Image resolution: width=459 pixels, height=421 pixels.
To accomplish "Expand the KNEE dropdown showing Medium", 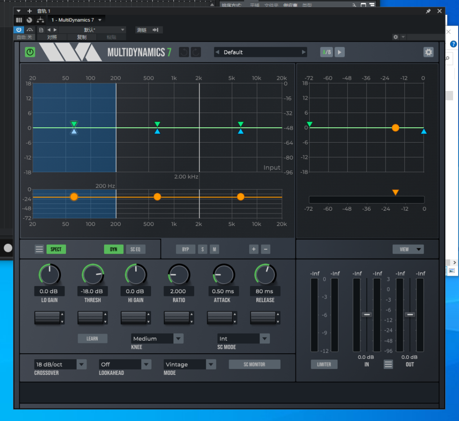I will point(178,339).
